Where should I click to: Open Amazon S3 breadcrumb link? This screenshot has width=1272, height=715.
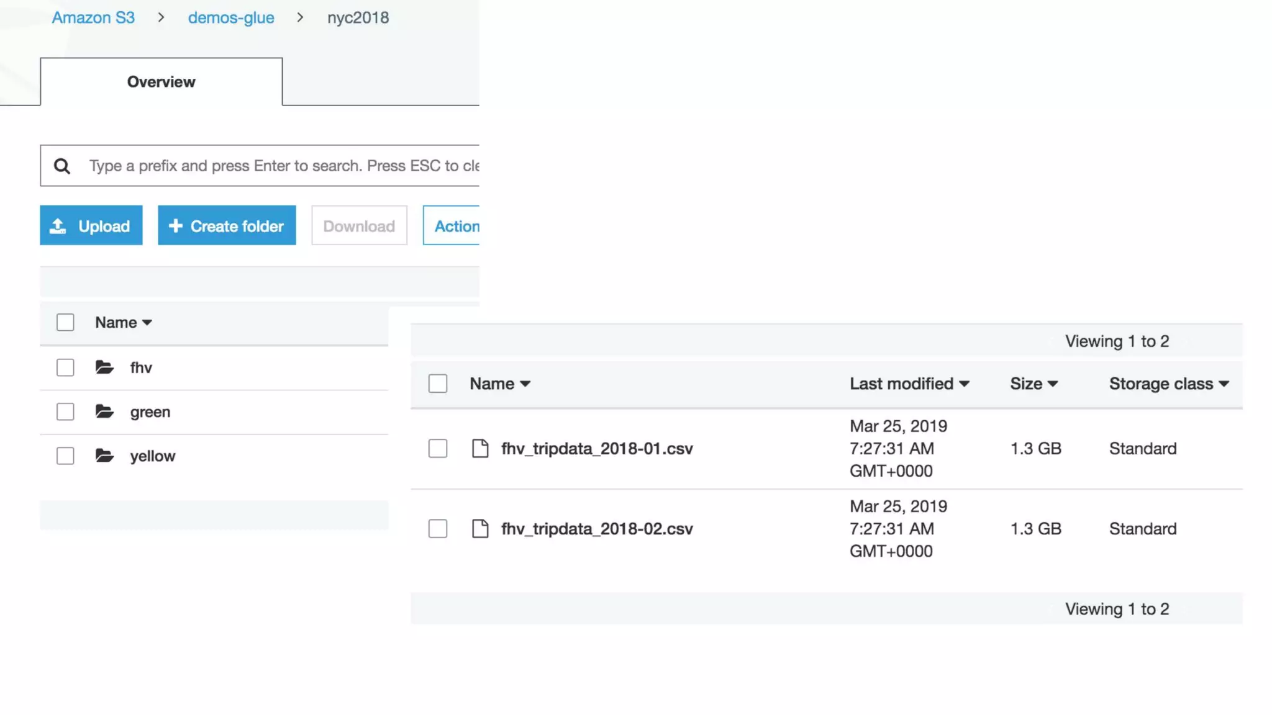pos(93,17)
